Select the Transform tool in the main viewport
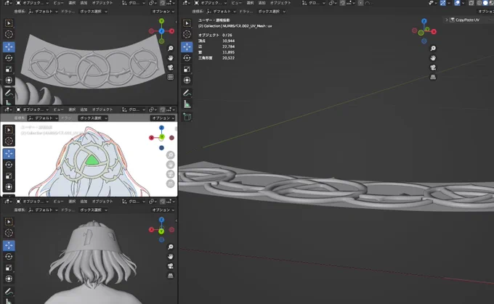This screenshot has width=494, height=304. tap(187, 81)
